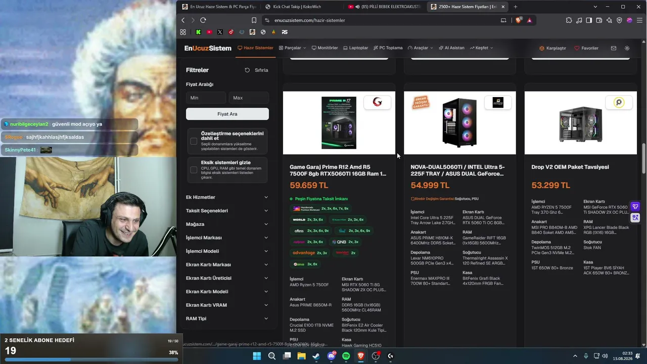Screen dimensions: 647x364
Task: Open the Karşılaştır compare page
Action: coord(552,48)
